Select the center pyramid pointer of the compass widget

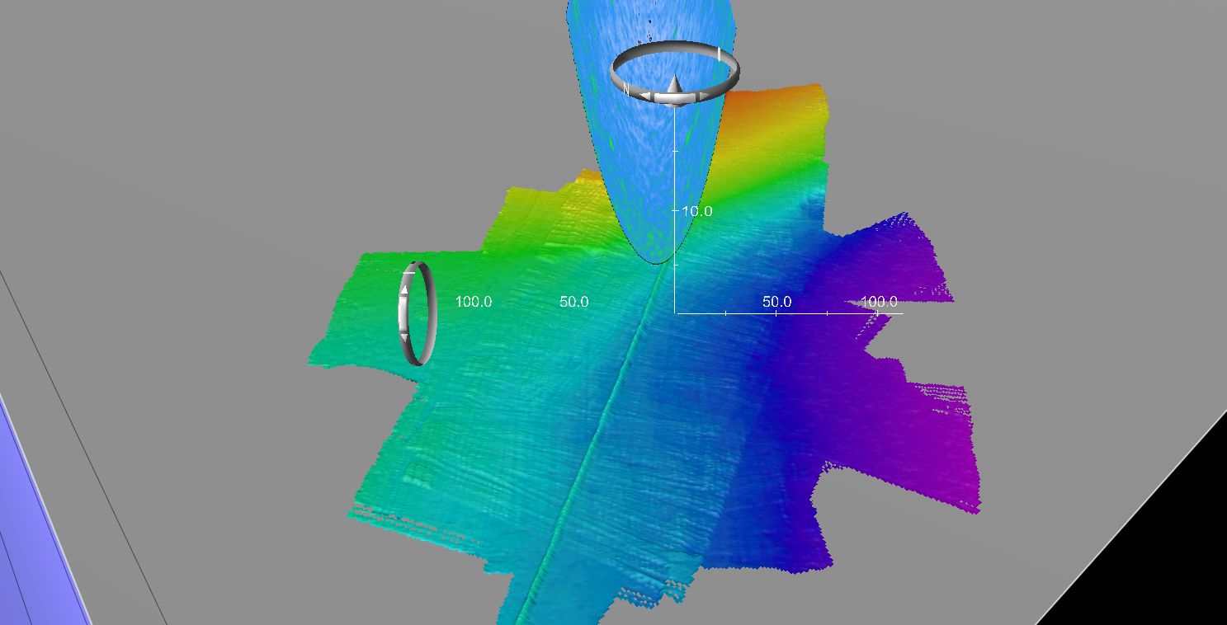coord(675,85)
